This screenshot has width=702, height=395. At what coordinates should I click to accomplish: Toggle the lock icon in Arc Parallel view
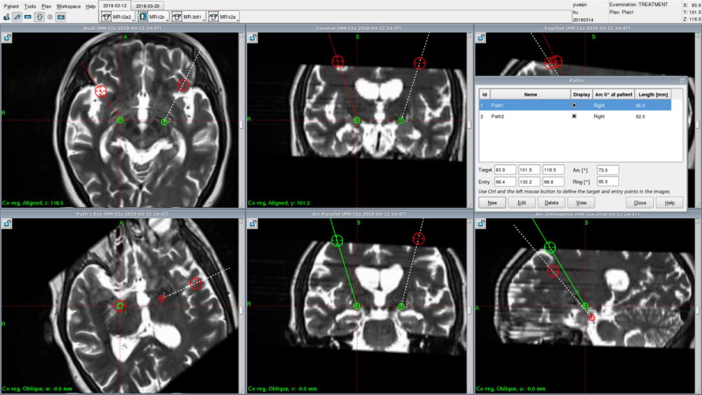253,223
